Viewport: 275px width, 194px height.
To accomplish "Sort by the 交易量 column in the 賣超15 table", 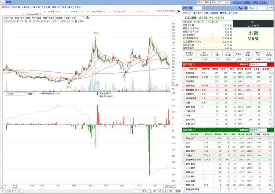I will 257,134.
